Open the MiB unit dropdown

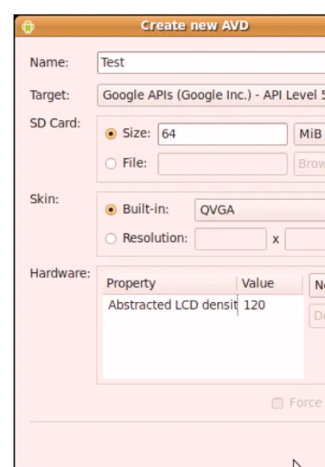point(309,134)
